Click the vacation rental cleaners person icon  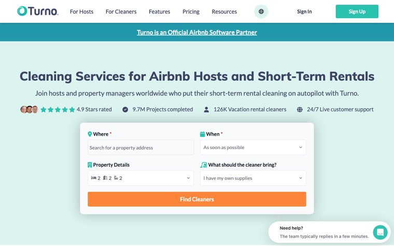(x=206, y=109)
